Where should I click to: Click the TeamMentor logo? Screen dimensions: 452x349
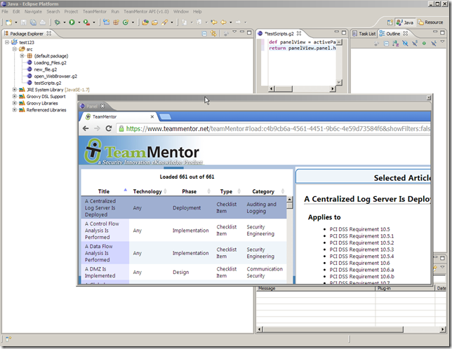(x=142, y=153)
